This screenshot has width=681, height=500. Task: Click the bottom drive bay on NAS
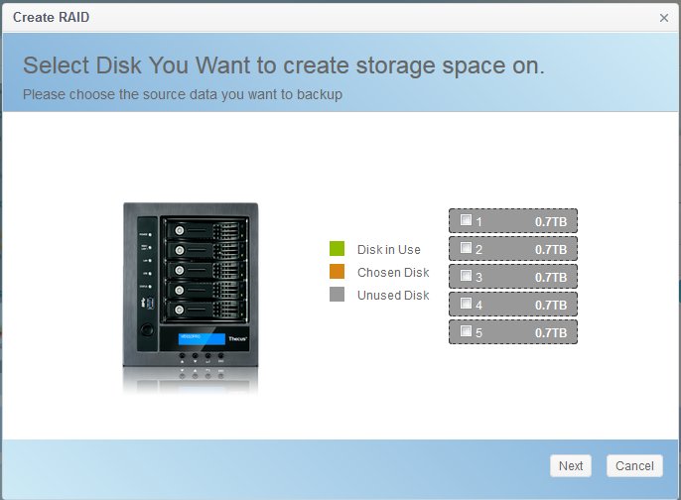click(x=204, y=310)
